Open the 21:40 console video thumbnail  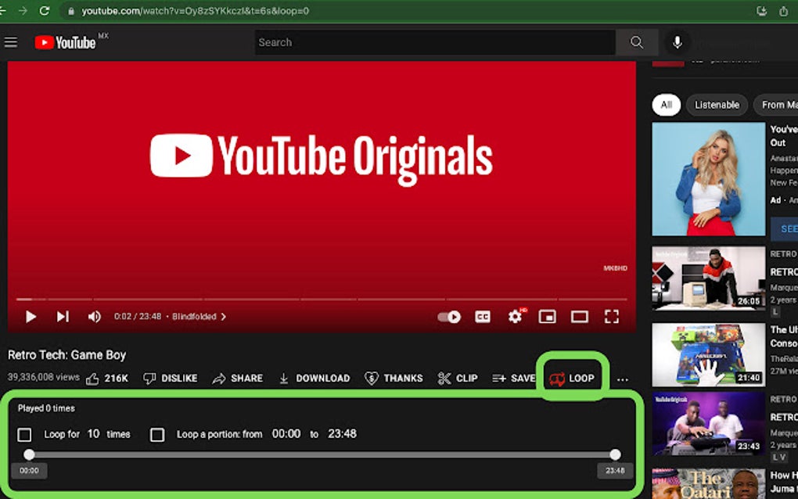(x=709, y=355)
